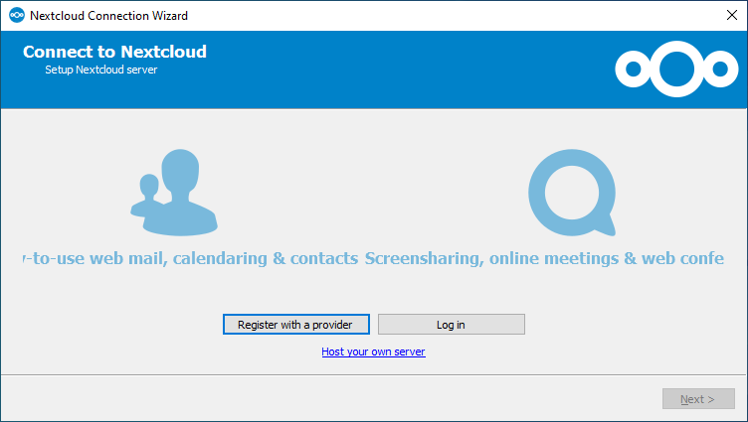Screen dimensions: 748x422
Task: Close the Nextcloud Connection Wizard window
Action: click(x=732, y=15)
